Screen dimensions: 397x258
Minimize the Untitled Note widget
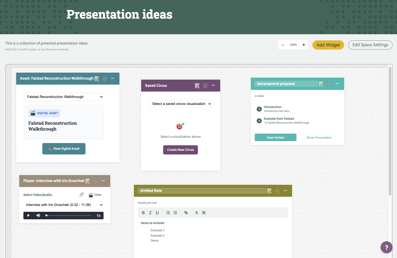[285, 191]
